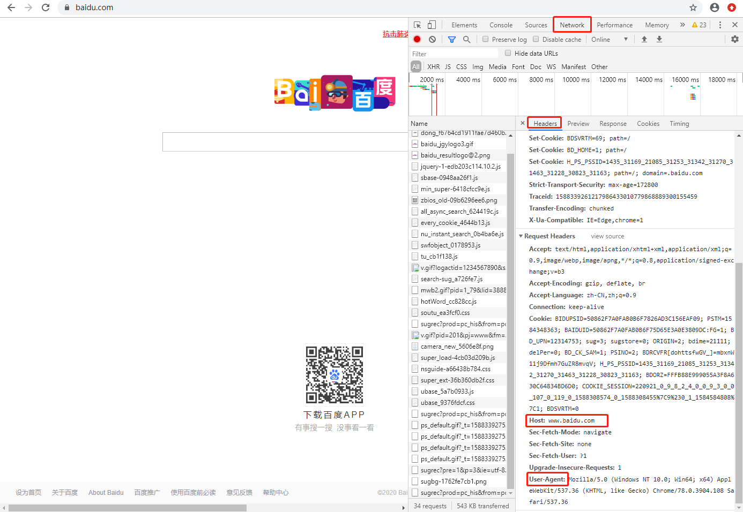Click the 帮助中心 footer link

[x=276, y=493]
